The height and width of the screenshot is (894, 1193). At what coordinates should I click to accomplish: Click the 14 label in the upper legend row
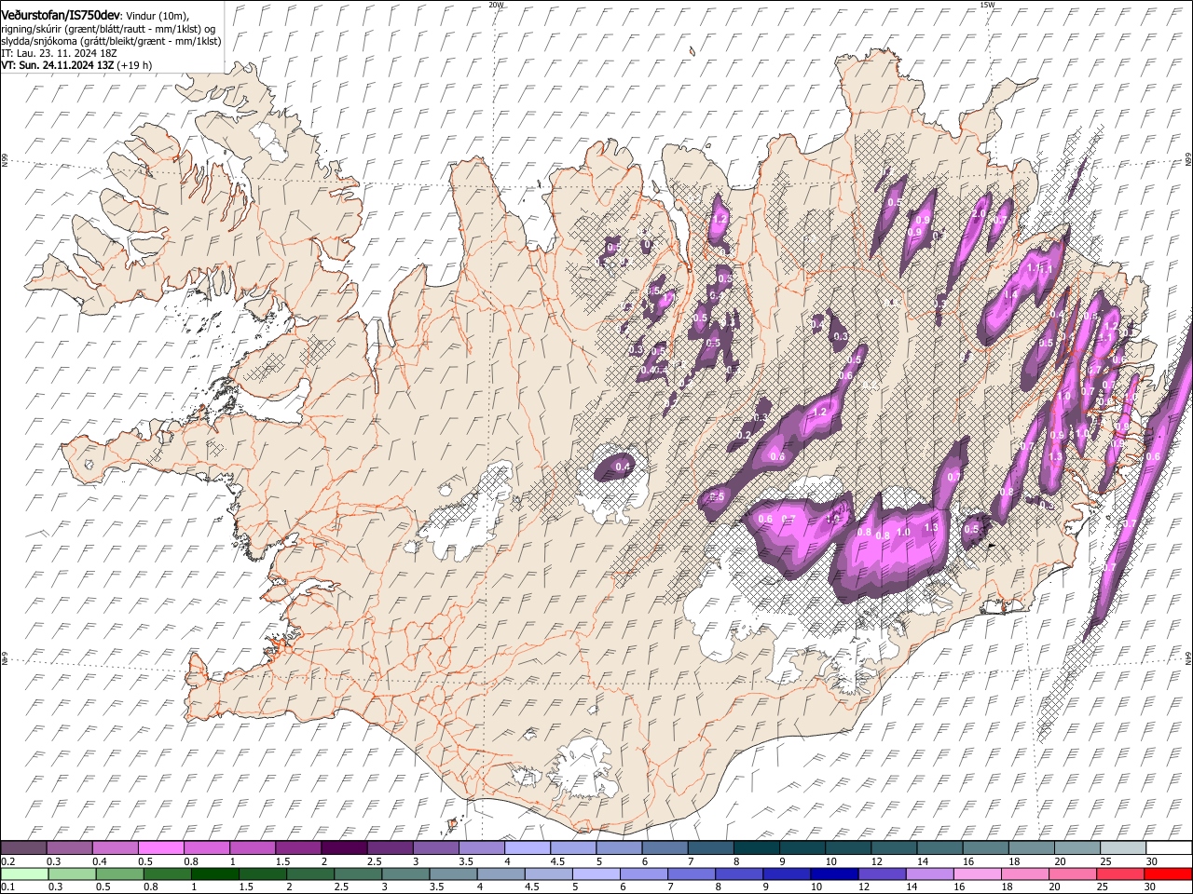[x=923, y=861]
